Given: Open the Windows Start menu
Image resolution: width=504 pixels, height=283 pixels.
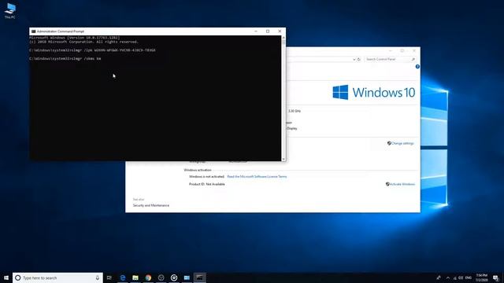Looking at the screenshot, I should pyautogui.click(x=6, y=277).
